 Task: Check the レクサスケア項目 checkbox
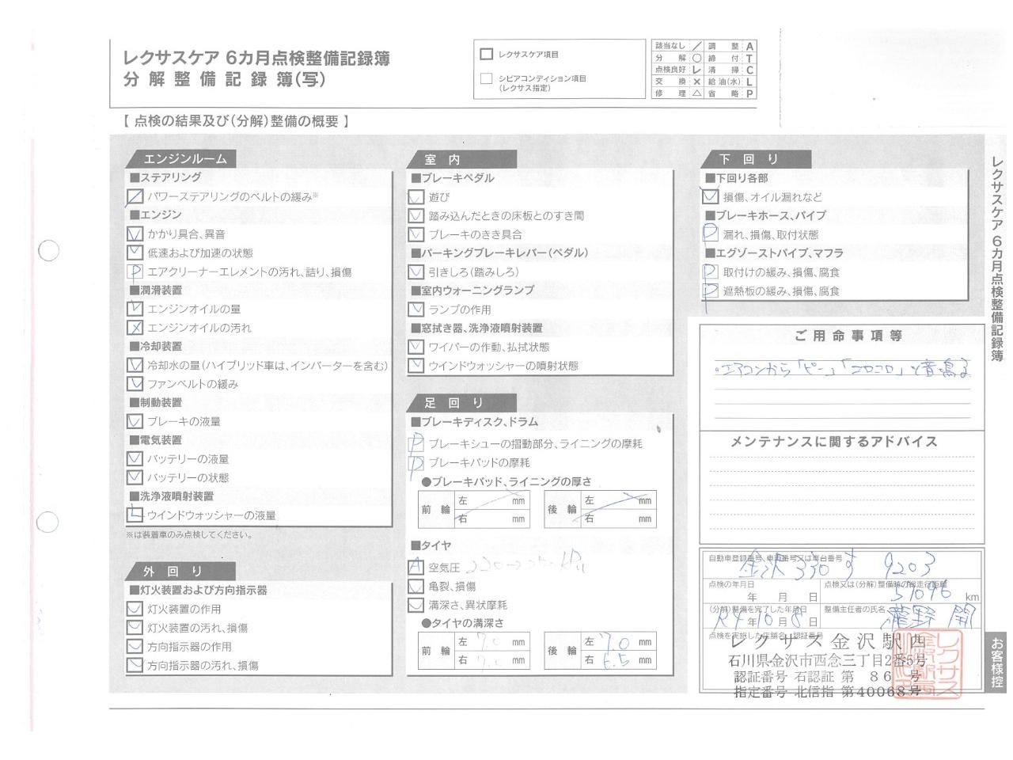point(487,55)
